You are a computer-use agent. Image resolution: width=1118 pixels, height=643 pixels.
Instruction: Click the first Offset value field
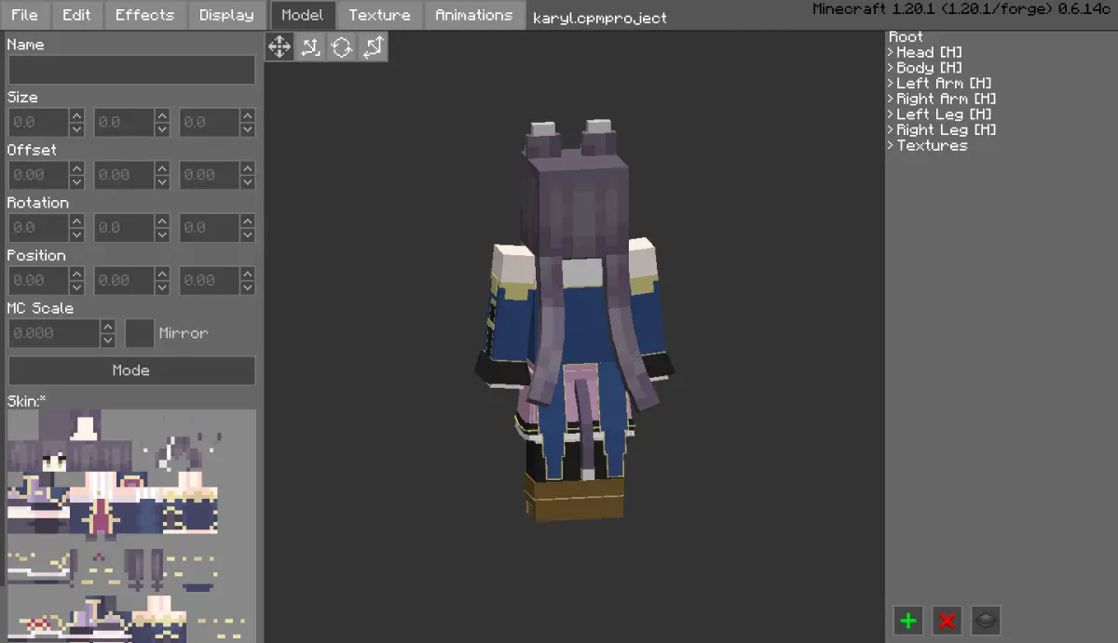pos(38,175)
